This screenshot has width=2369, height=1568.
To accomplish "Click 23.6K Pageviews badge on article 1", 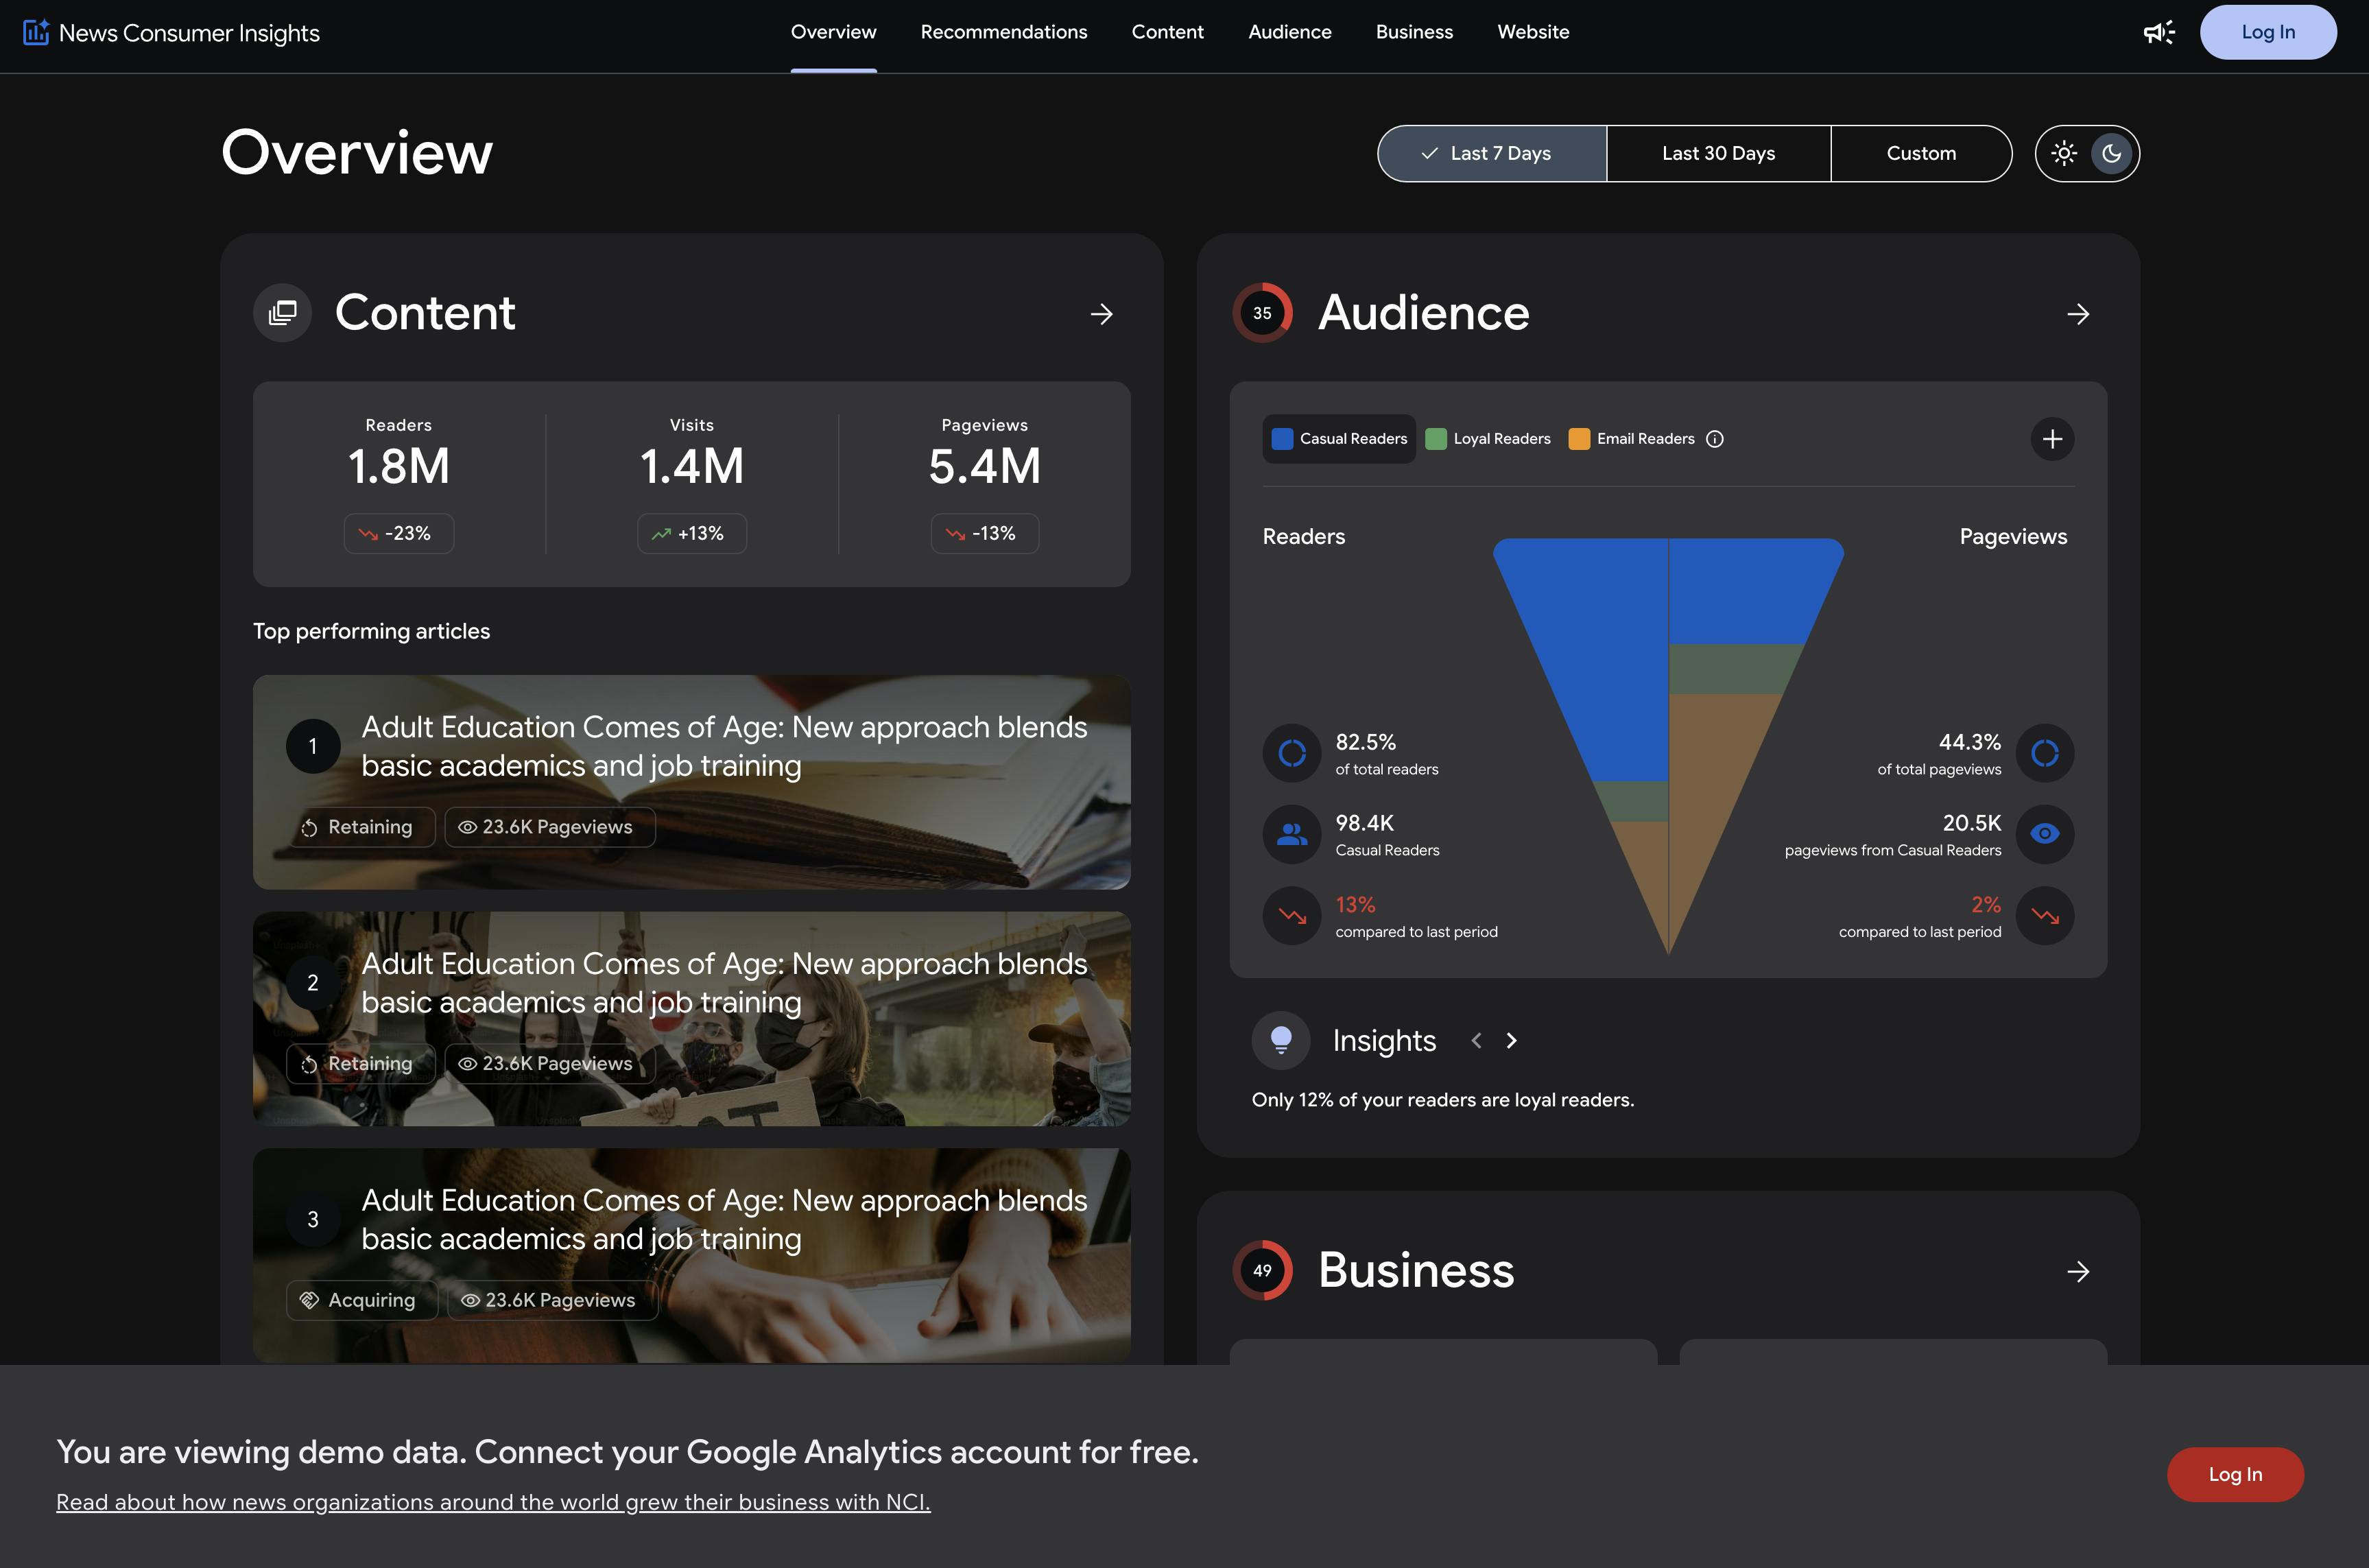I will (x=550, y=827).
